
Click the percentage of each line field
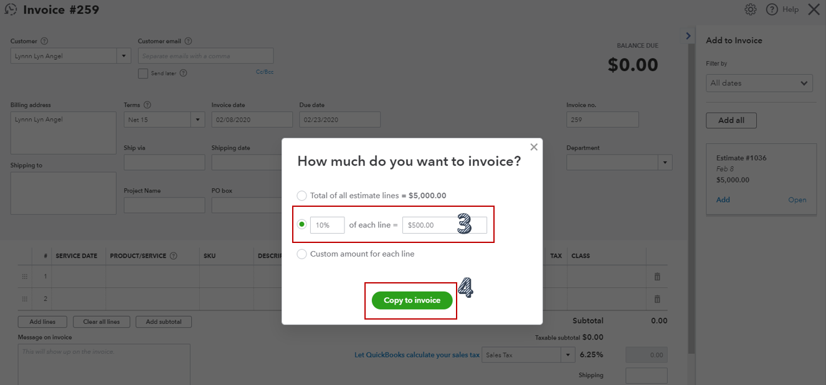[327, 225]
